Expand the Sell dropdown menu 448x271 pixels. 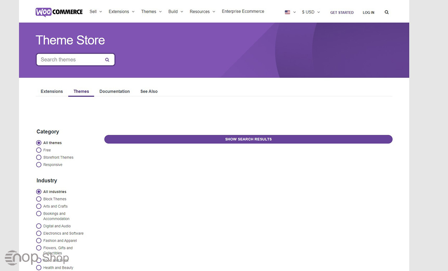[x=96, y=11]
